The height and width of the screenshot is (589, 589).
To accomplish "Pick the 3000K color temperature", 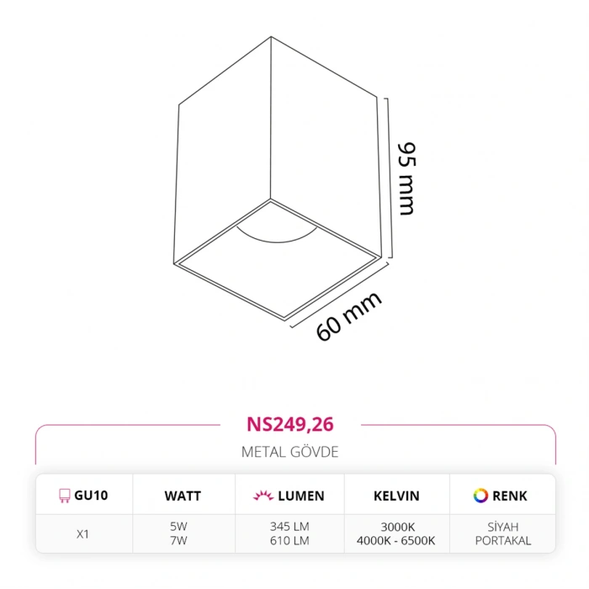I will pos(396,527).
